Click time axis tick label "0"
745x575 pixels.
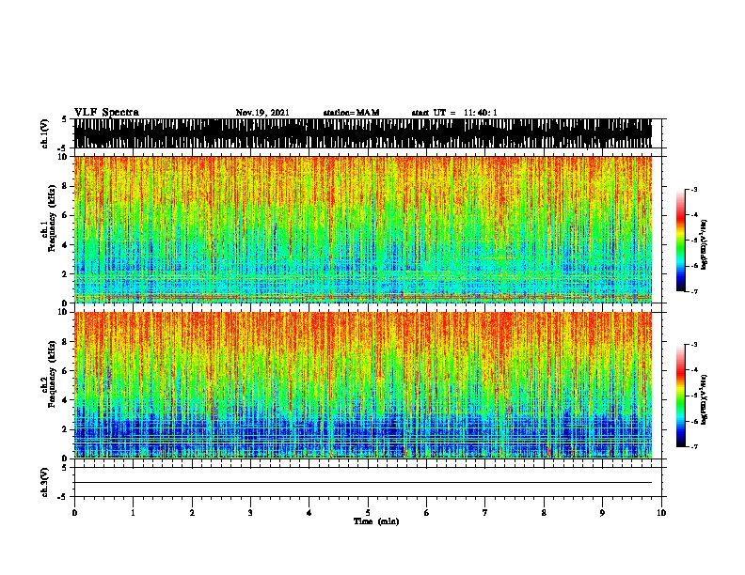(74, 512)
